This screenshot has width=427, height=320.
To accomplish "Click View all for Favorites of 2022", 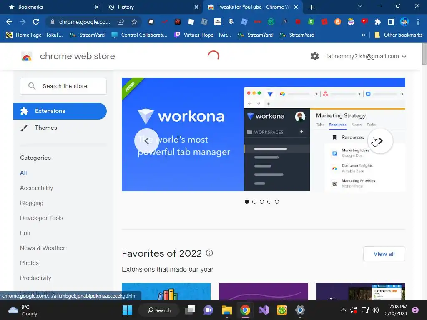I will tap(384, 254).
